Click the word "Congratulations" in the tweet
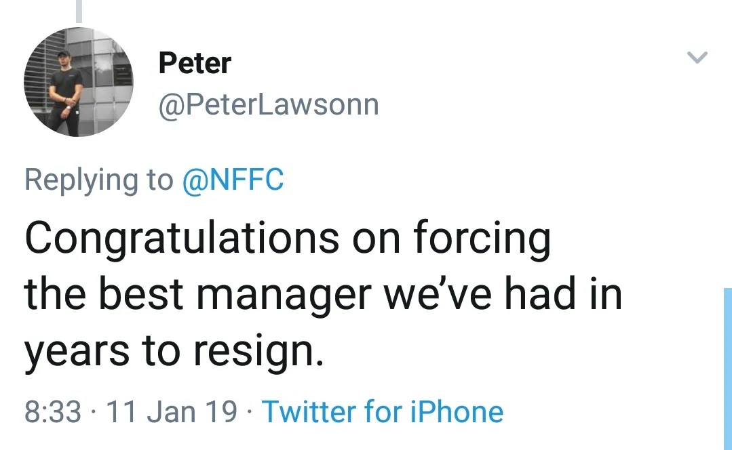This screenshot has height=450, width=732. tap(182, 239)
